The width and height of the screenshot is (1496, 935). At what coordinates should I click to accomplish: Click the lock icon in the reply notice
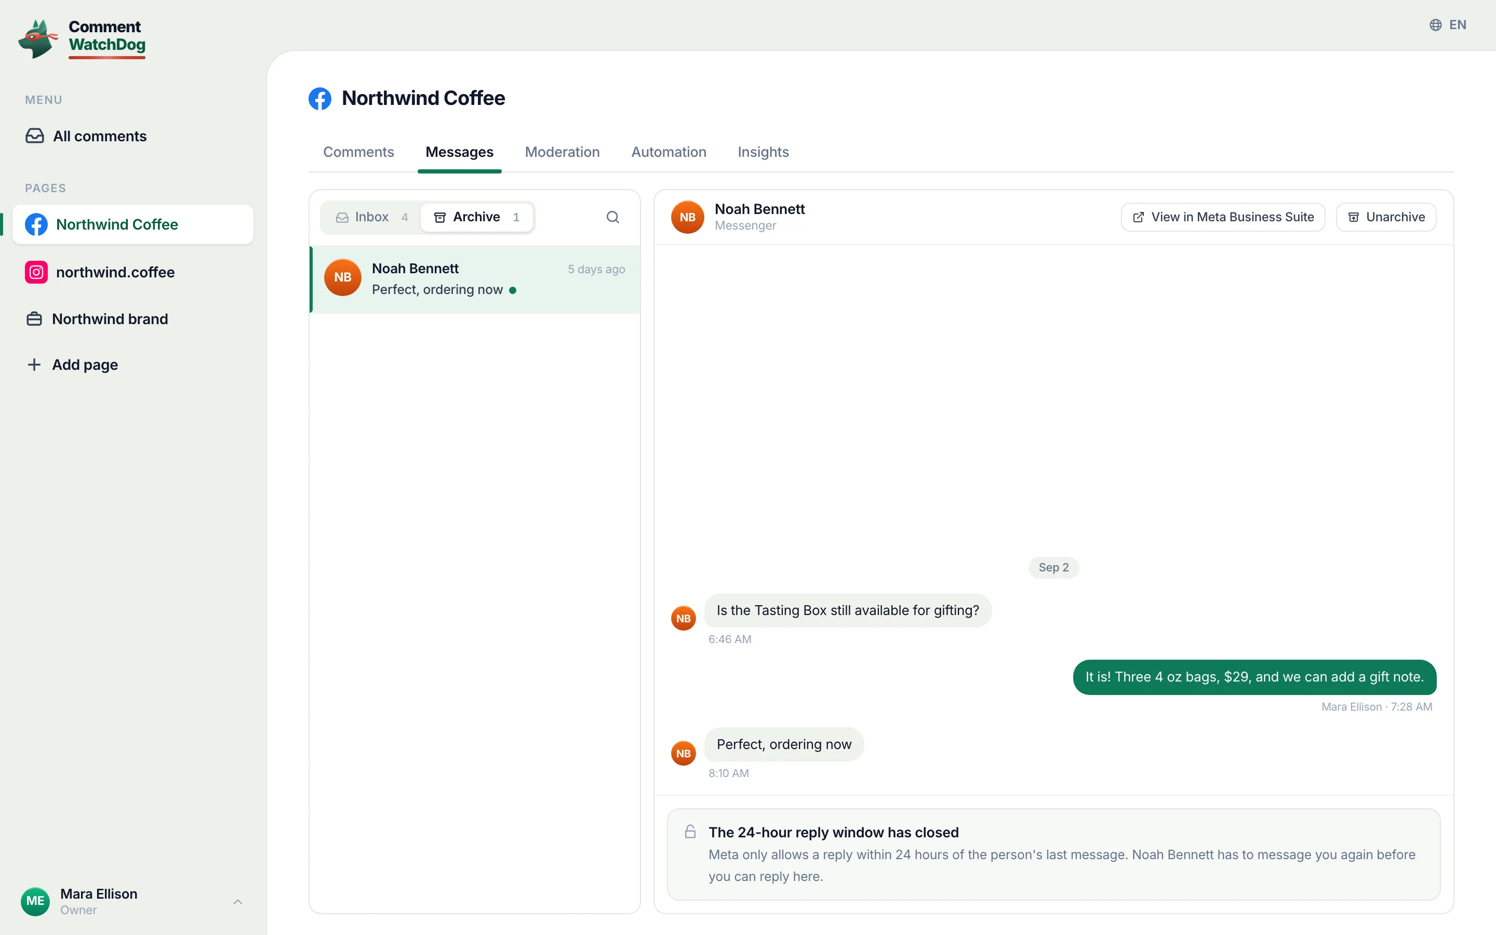point(690,832)
